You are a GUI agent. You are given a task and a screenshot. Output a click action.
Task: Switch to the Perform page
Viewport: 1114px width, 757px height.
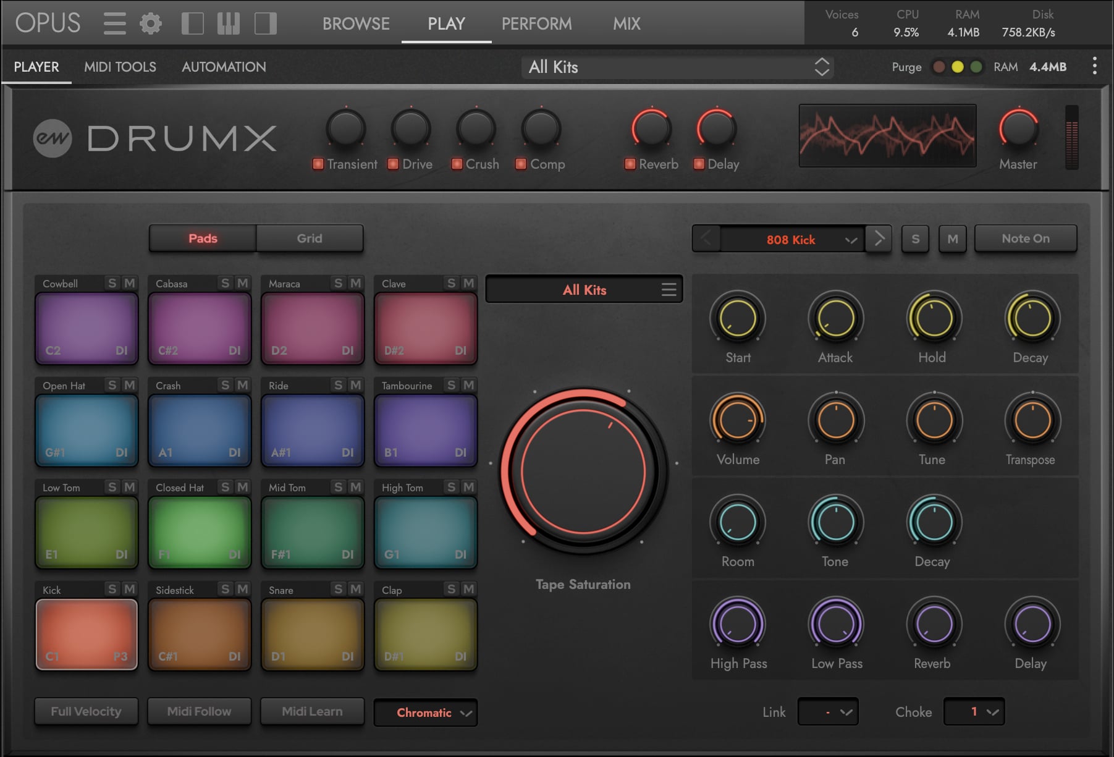(536, 23)
